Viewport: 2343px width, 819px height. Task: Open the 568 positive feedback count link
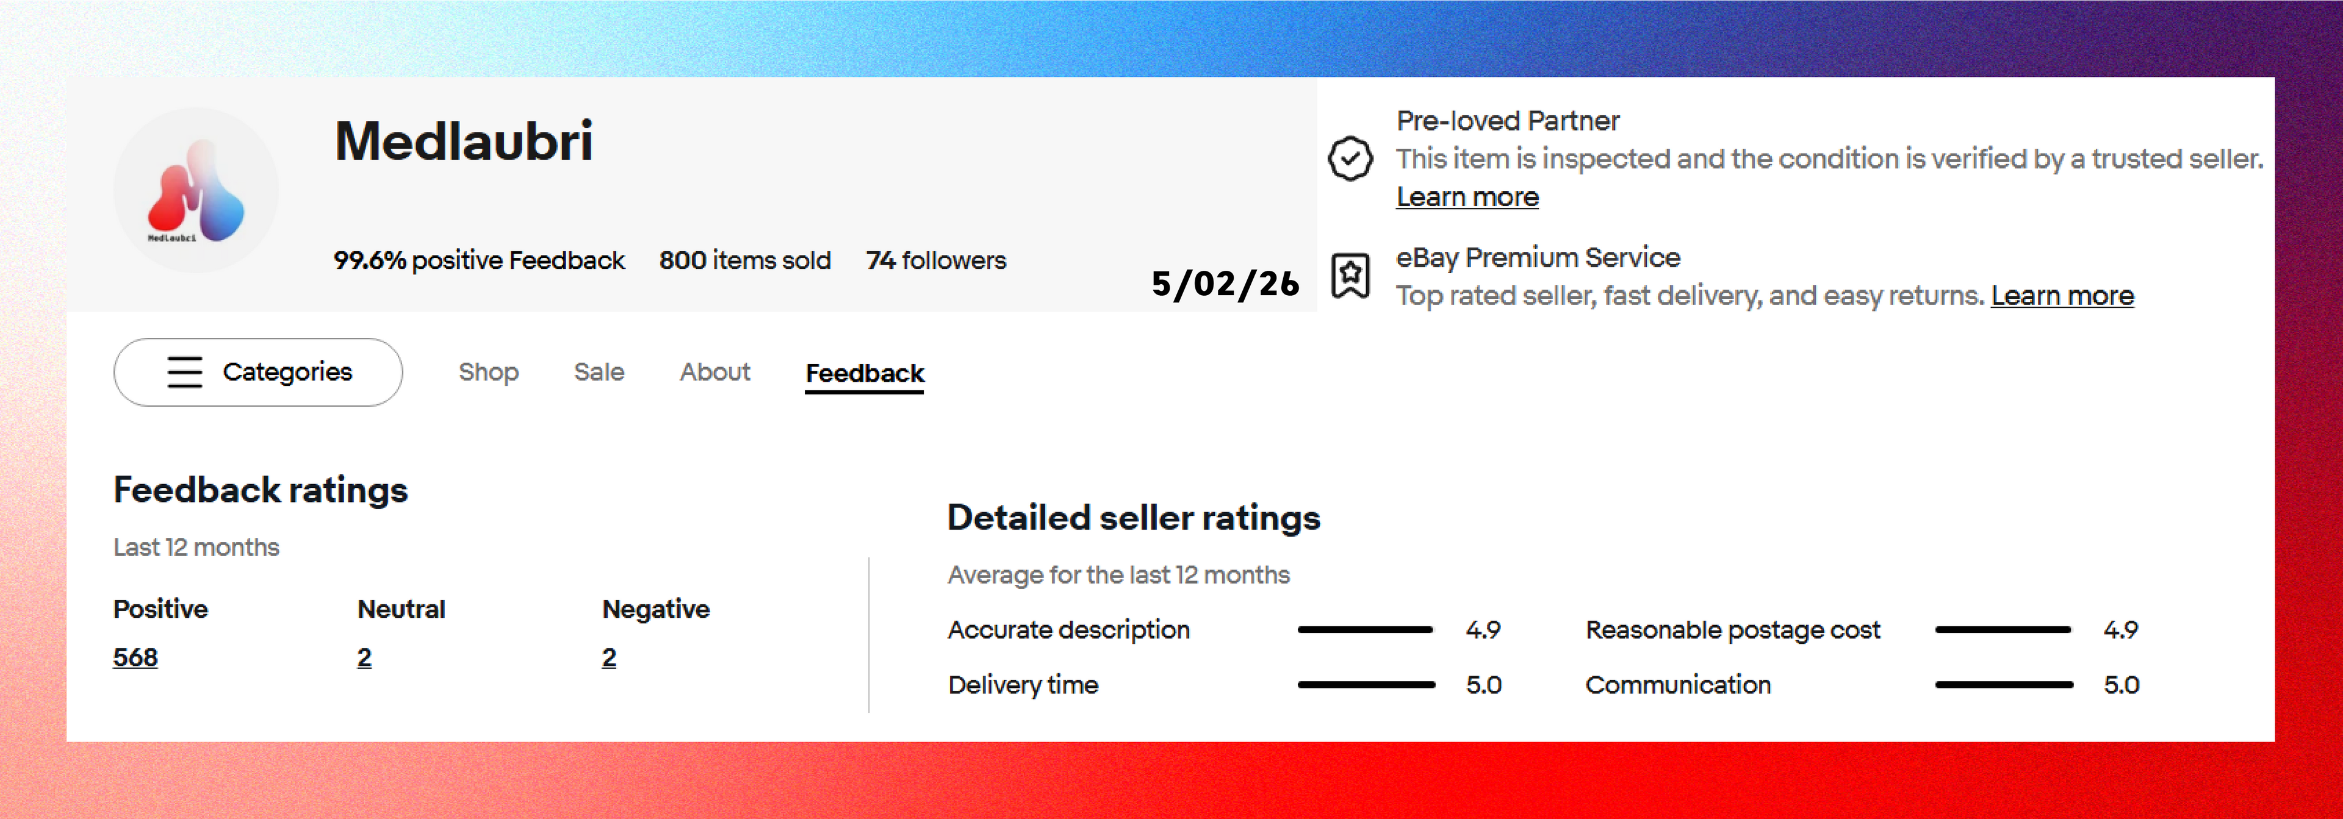(135, 657)
